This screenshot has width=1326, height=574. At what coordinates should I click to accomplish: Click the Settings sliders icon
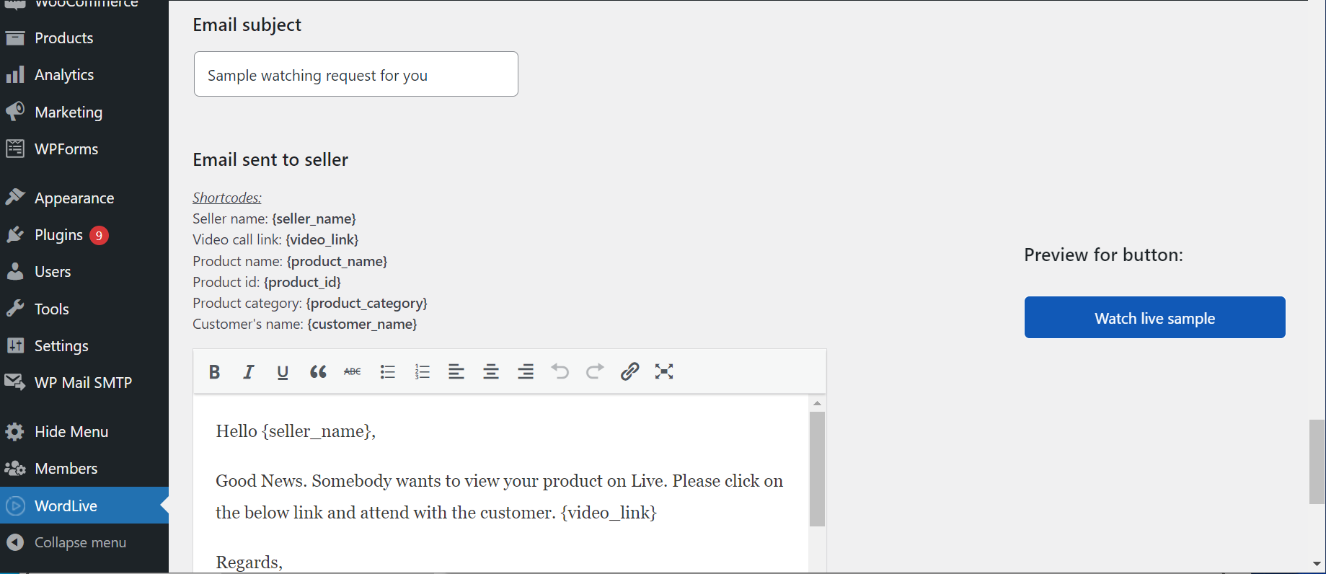pyautogui.click(x=15, y=346)
